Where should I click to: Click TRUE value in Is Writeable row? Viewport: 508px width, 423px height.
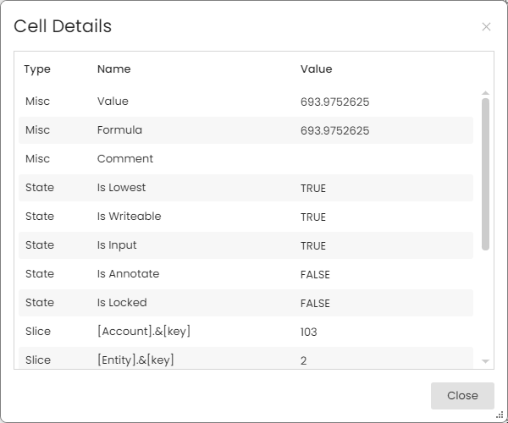[x=313, y=217]
